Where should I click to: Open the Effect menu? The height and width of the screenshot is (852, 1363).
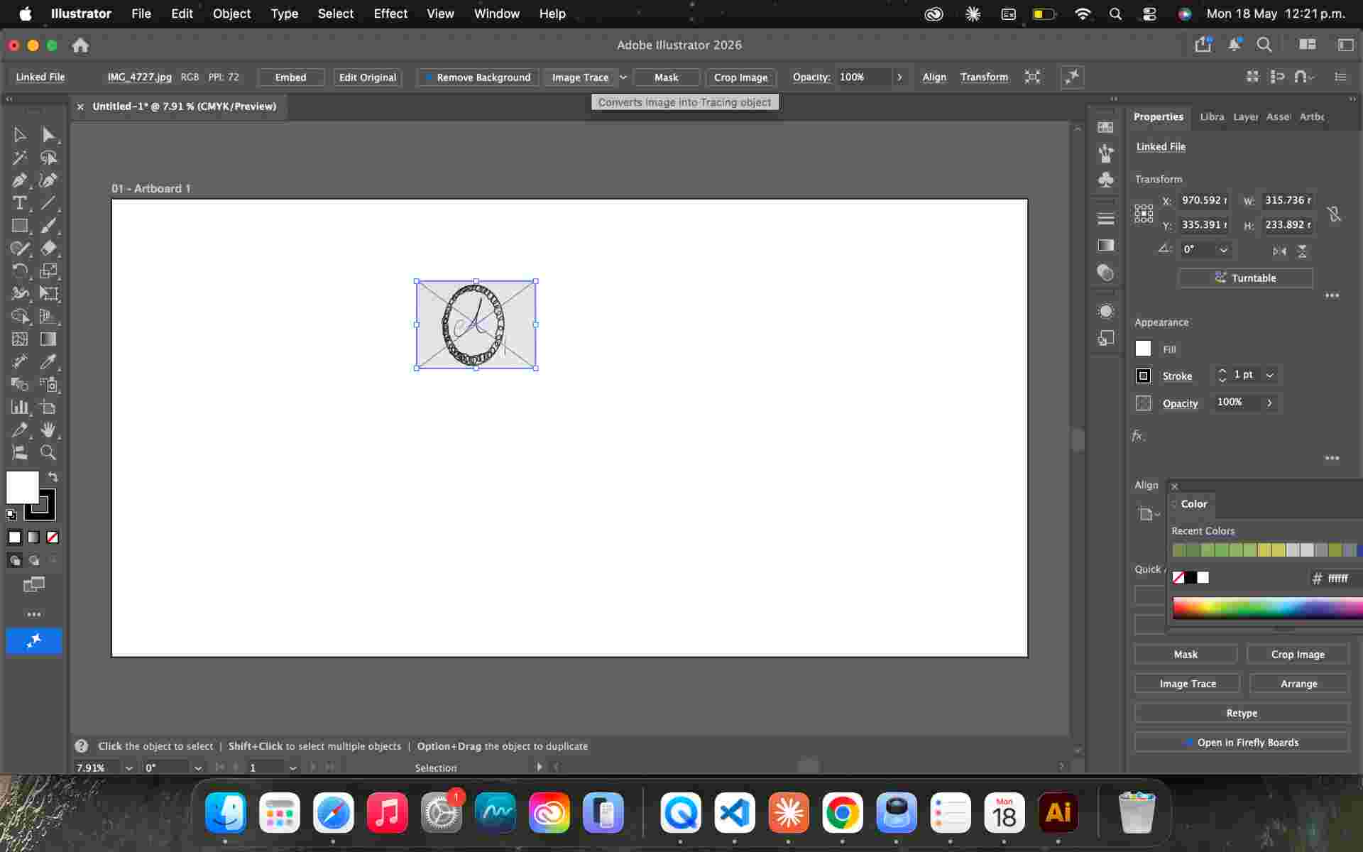click(x=390, y=13)
